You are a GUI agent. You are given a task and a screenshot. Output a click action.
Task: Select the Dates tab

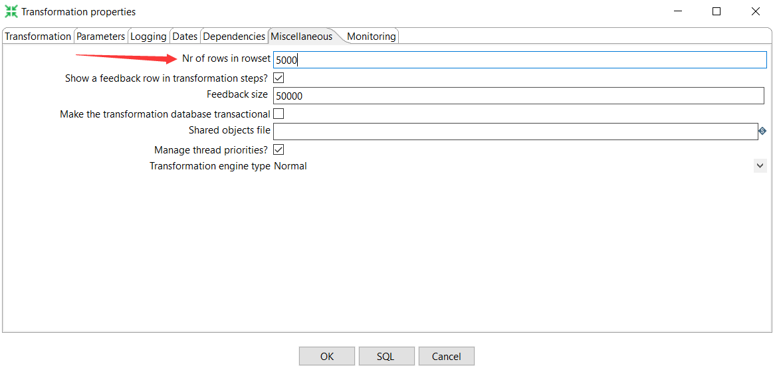click(185, 37)
